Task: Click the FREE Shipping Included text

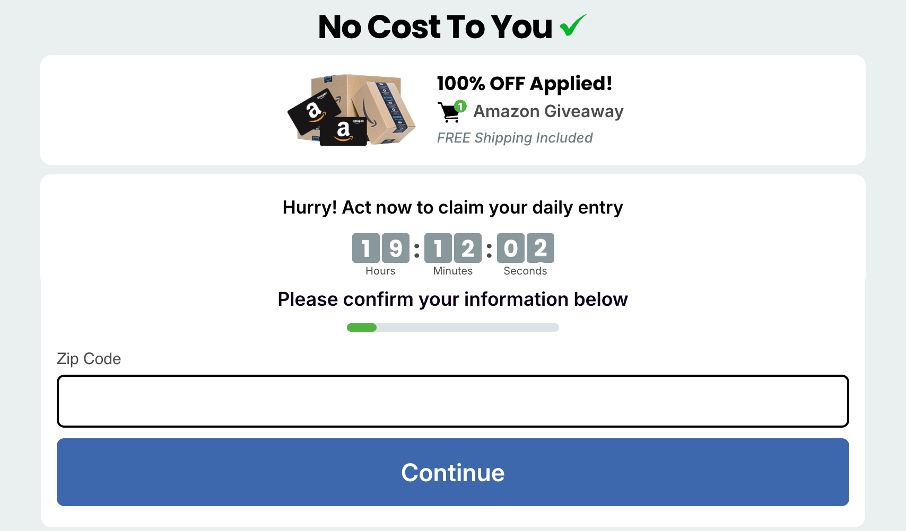Action: click(515, 138)
